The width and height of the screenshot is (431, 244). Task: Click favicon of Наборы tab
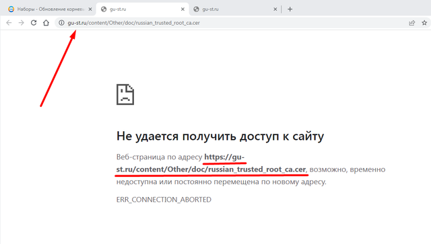click(x=11, y=9)
